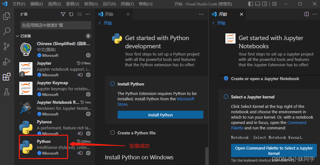The height and width of the screenshot is (165, 320).
Task: Click the VS Code logo in title bar
Action: (5, 4)
